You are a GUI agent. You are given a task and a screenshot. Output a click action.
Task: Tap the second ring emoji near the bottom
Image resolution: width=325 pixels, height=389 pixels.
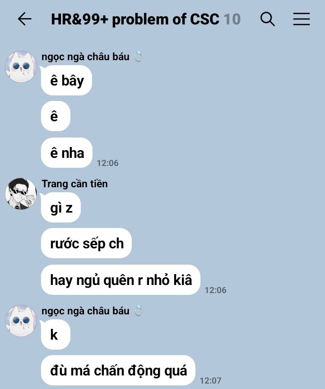coord(139,311)
